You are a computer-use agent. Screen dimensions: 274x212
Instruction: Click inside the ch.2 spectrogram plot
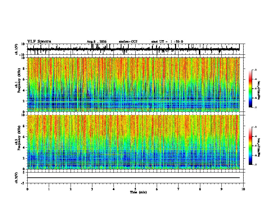pyautogui.click(x=134, y=142)
